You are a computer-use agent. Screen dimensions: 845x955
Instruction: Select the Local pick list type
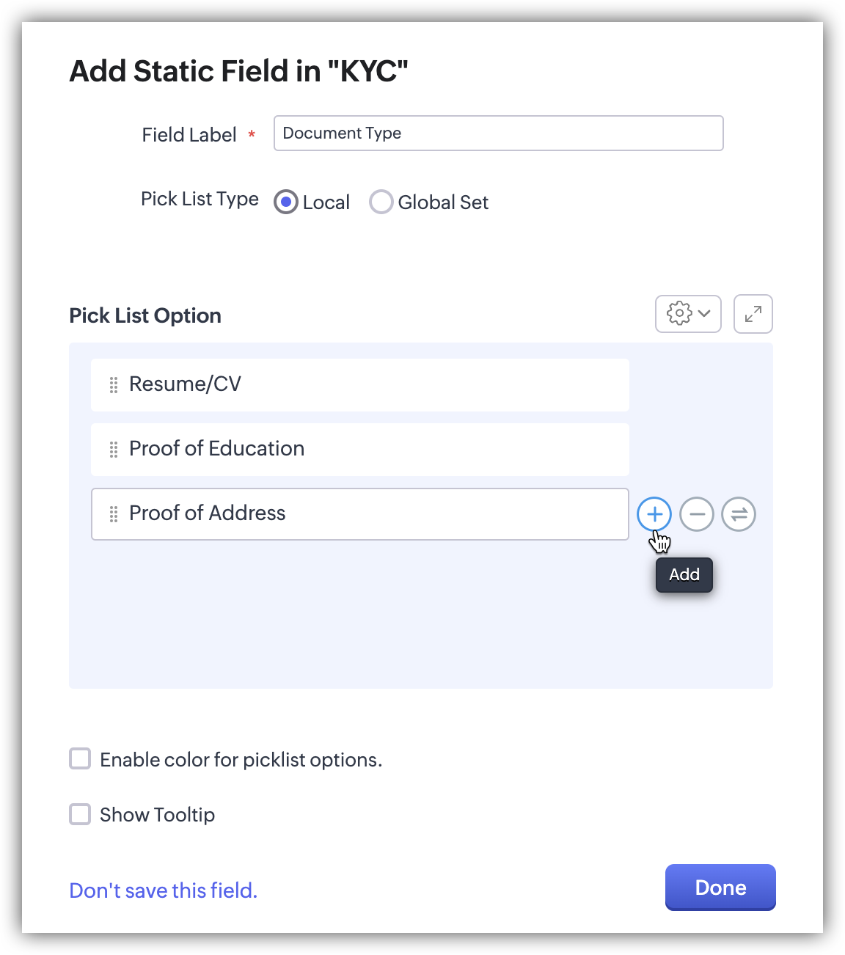point(286,202)
